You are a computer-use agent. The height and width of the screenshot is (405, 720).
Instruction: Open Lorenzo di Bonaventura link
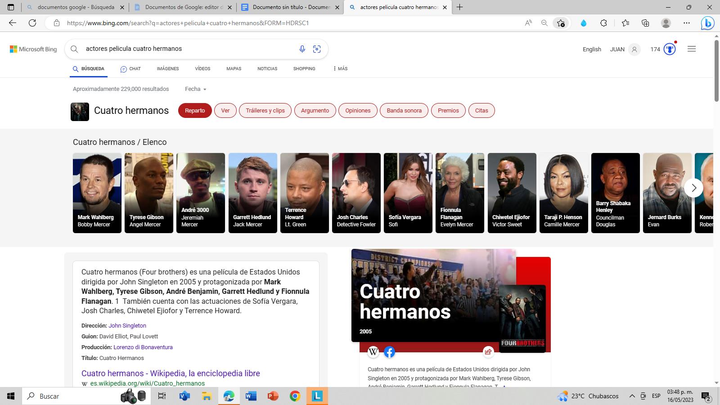[143, 347]
